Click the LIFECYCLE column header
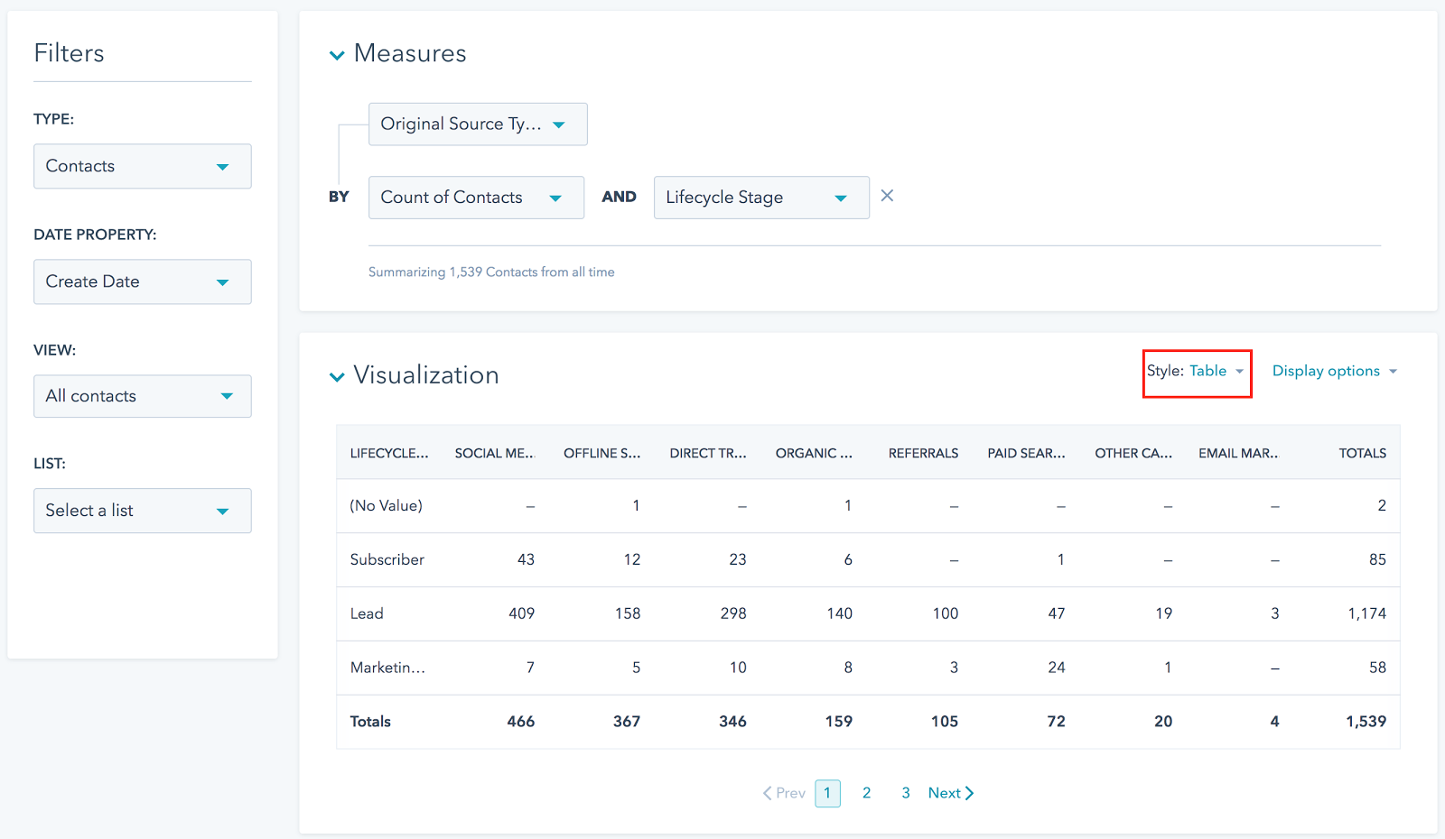 click(x=389, y=453)
